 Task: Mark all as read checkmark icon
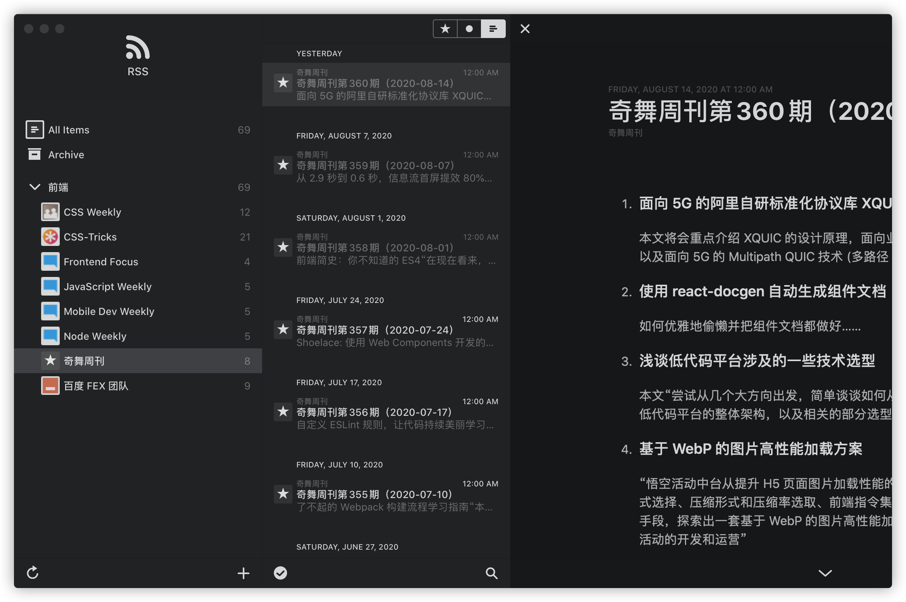click(x=280, y=573)
